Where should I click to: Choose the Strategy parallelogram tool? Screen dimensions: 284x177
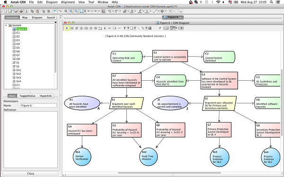point(77,28)
